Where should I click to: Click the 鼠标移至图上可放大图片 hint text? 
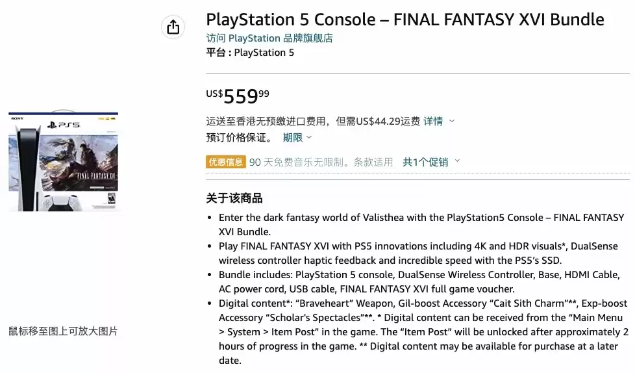(x=63, y=331)
